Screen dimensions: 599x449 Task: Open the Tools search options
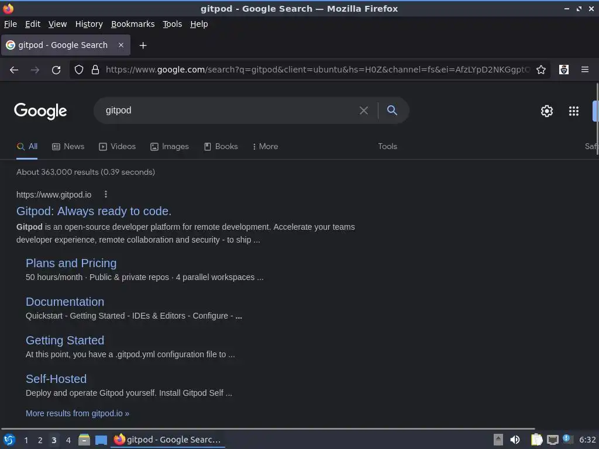[x=387, y=146]
